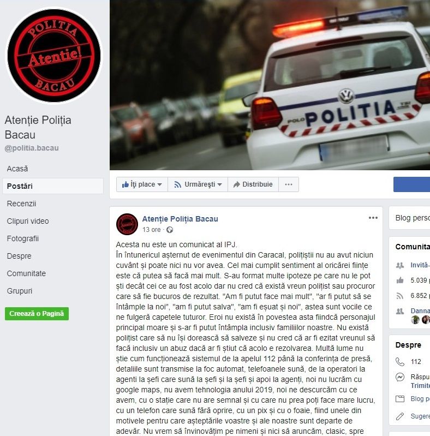Open Clipuri video section
This screenshot has width=430, height=436.
(28, 221)
